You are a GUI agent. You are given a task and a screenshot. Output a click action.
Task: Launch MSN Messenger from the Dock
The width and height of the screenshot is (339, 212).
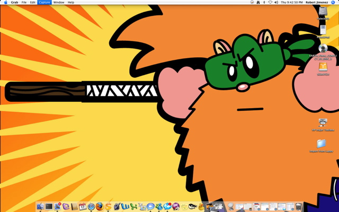(x=159, y=207)
